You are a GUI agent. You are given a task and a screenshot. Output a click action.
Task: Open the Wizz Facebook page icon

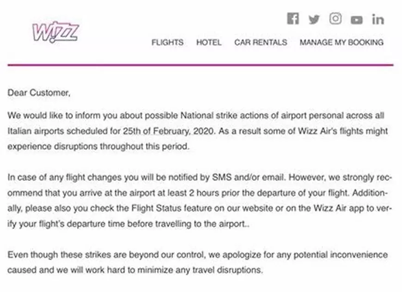tap(293, 19)
